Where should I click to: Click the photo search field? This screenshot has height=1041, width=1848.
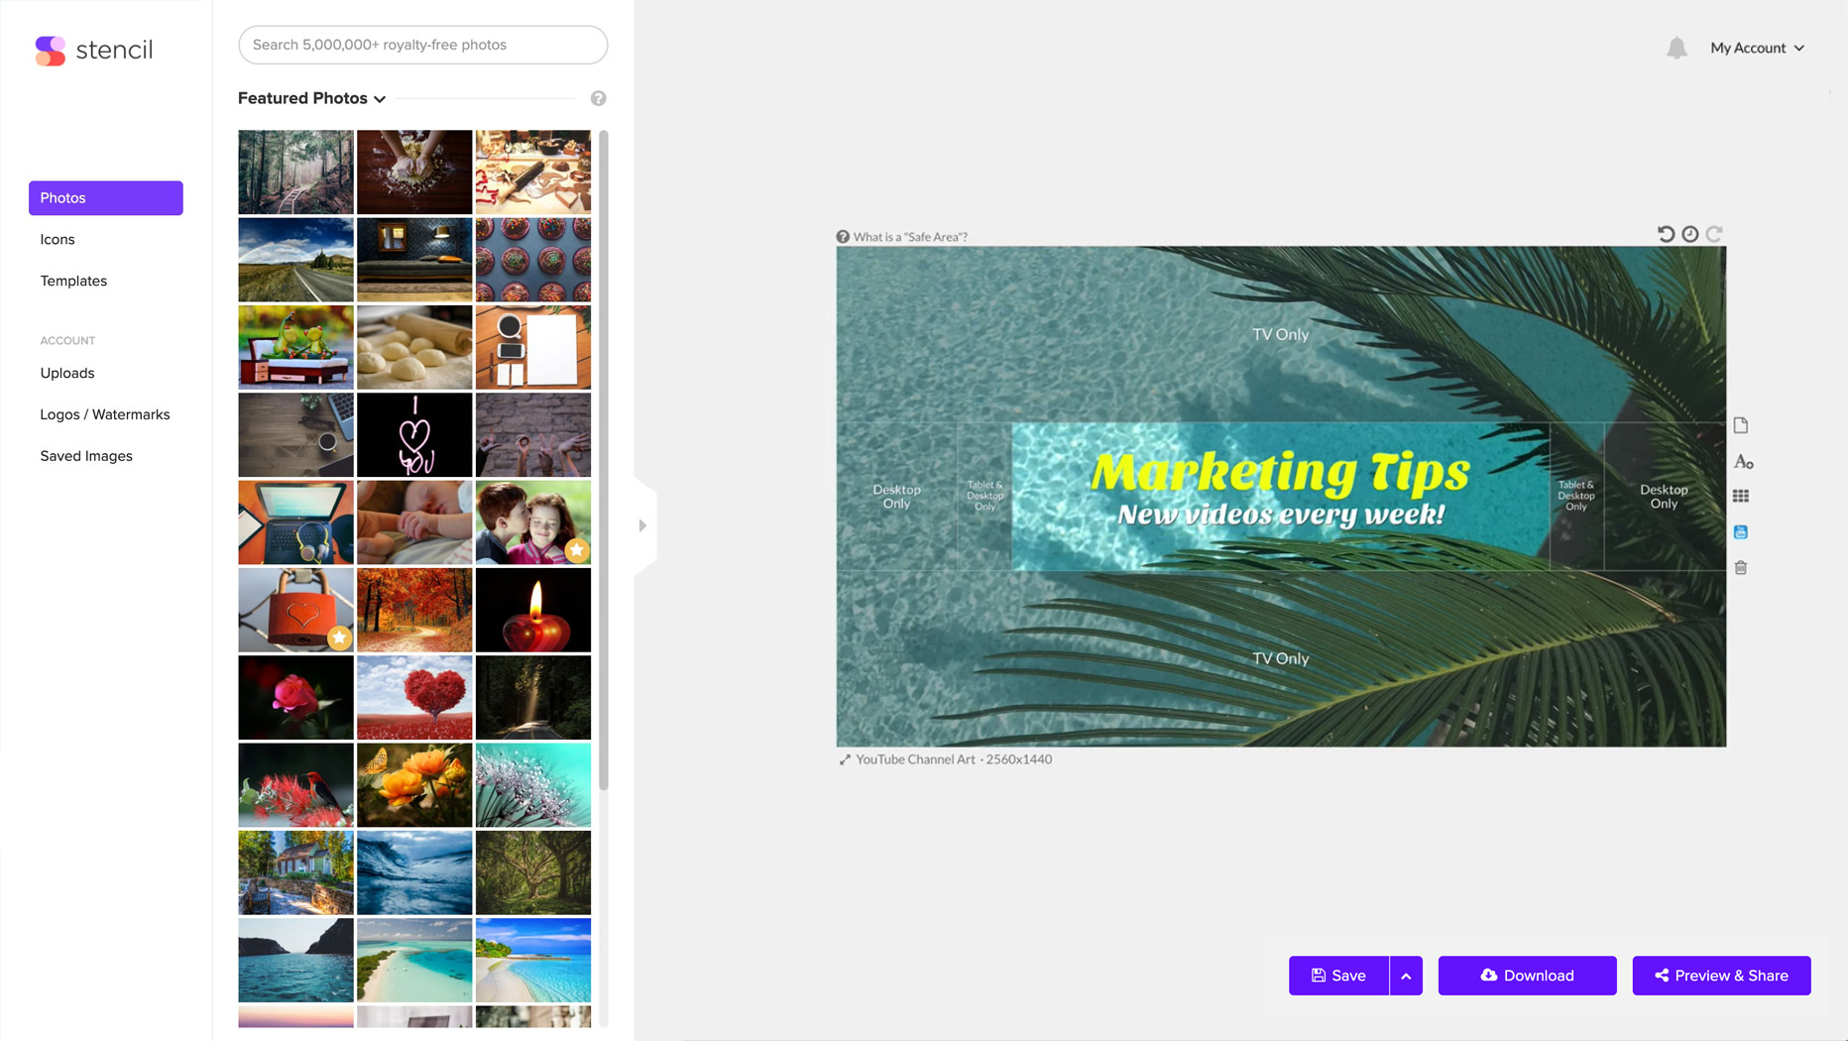[x=423, y=45]
